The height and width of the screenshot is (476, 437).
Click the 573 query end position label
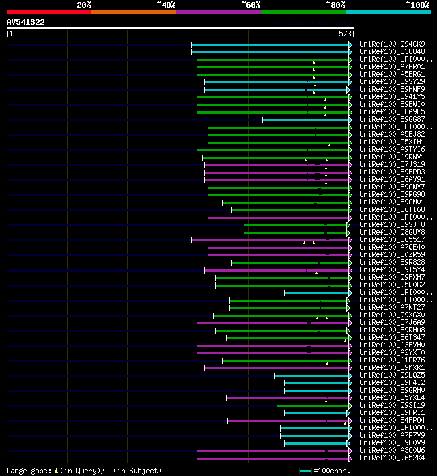coord(345,34)
